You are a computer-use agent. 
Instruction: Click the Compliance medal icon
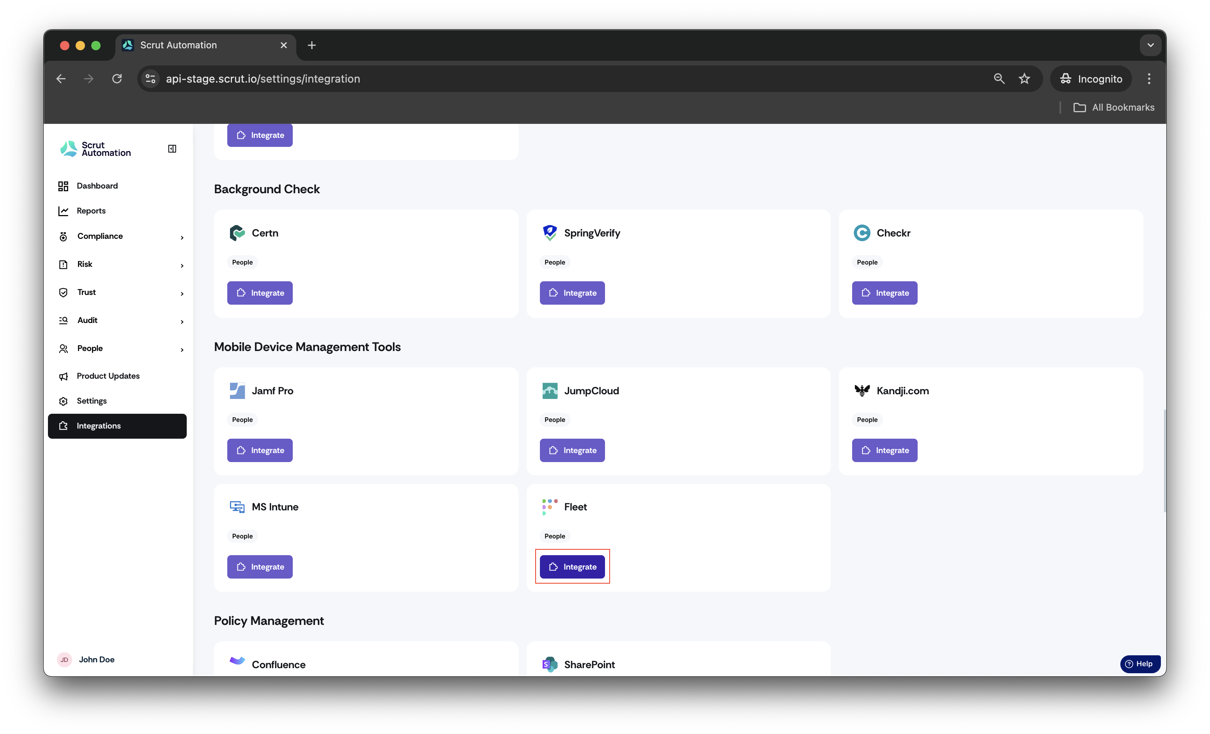pos(64,236)
